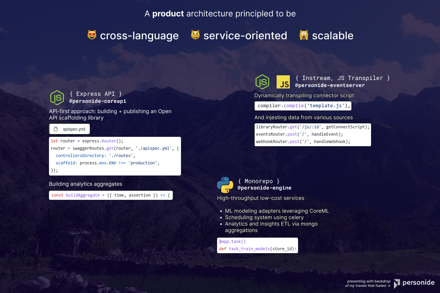Click the word "service-oriented"
Screen dimensions: 440x293
point(245,35)
